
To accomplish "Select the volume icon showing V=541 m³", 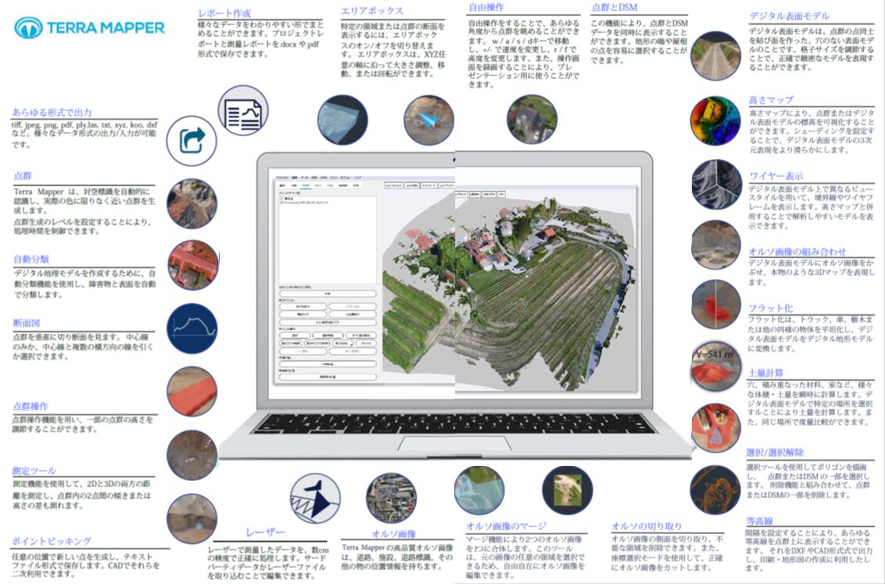I will pyautogui.click(x=715, y=366).
